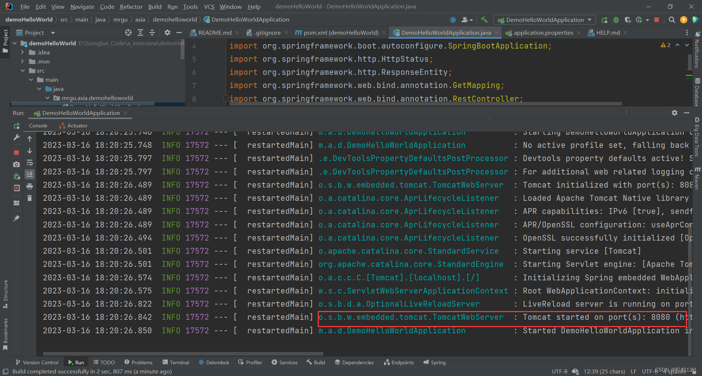
Task: Go down the stack trace arrow
Action: (30, 151)
